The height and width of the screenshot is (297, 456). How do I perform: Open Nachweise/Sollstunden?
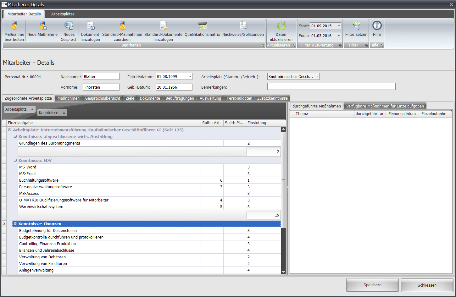(x=243, y=26)
